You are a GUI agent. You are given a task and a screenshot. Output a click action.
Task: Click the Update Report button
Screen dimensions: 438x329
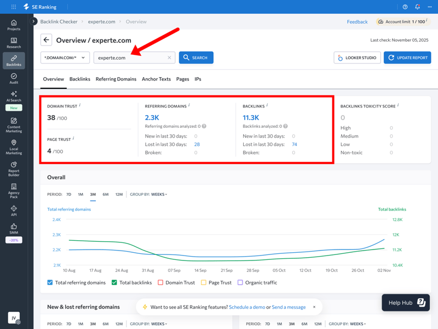407,58
